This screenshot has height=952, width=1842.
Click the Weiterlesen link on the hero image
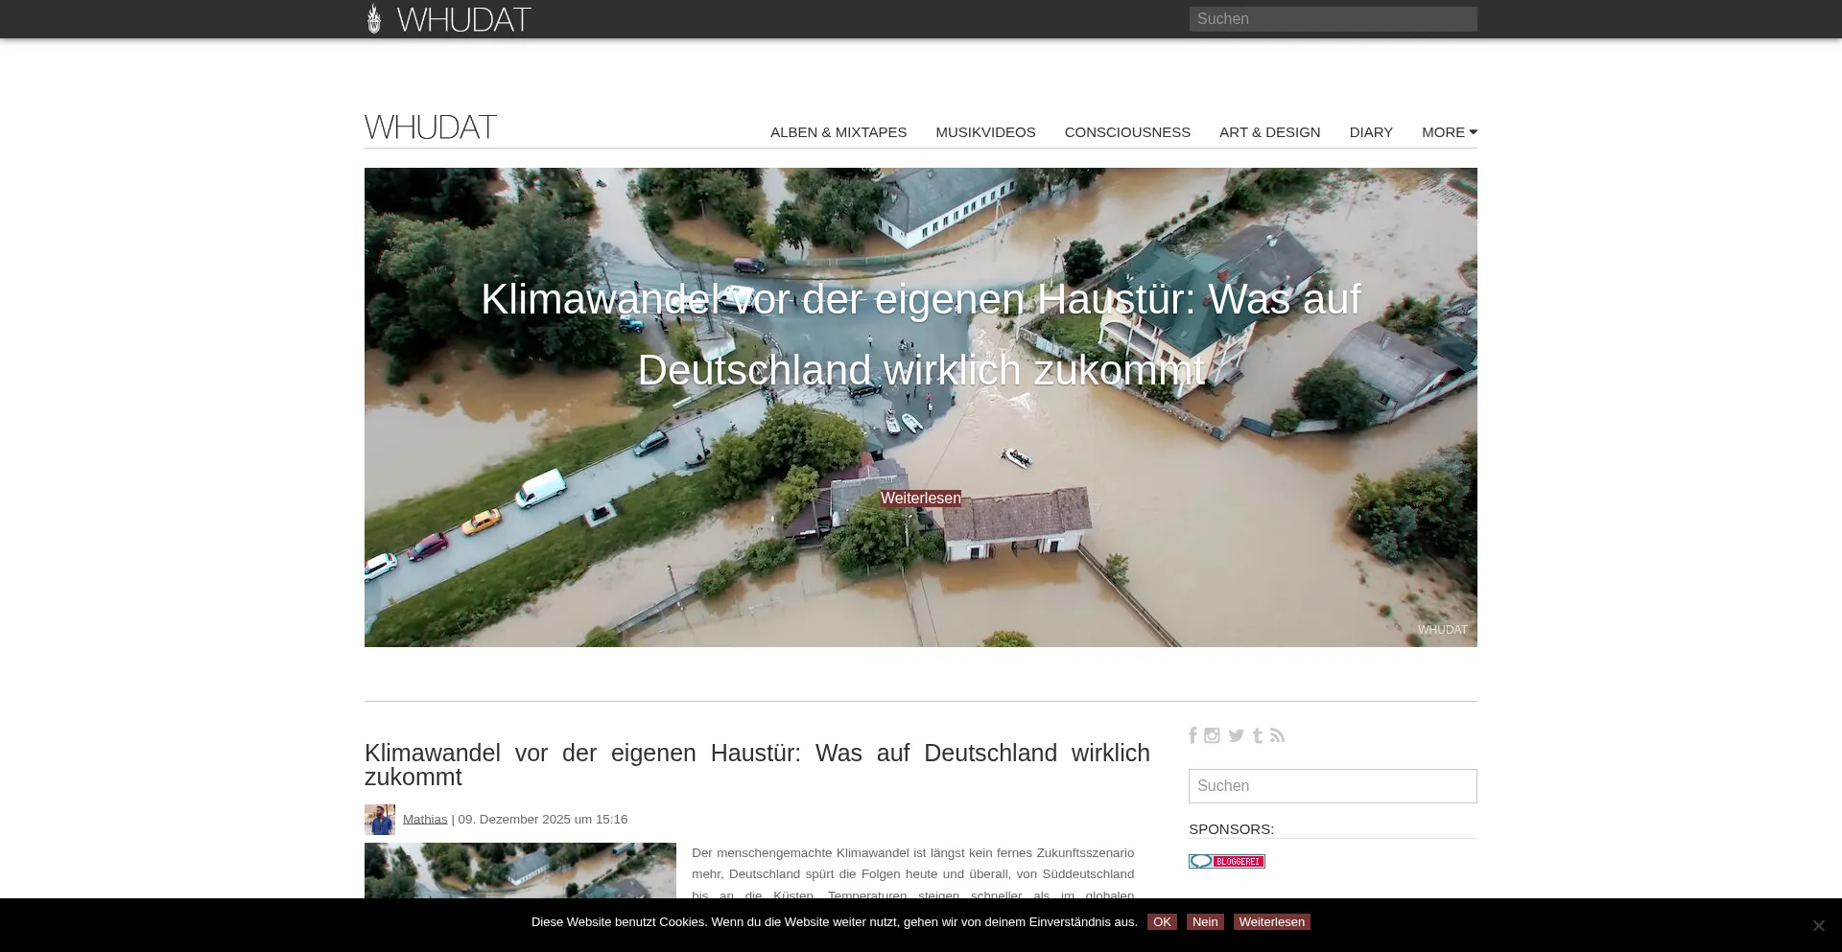click(920, 498)
